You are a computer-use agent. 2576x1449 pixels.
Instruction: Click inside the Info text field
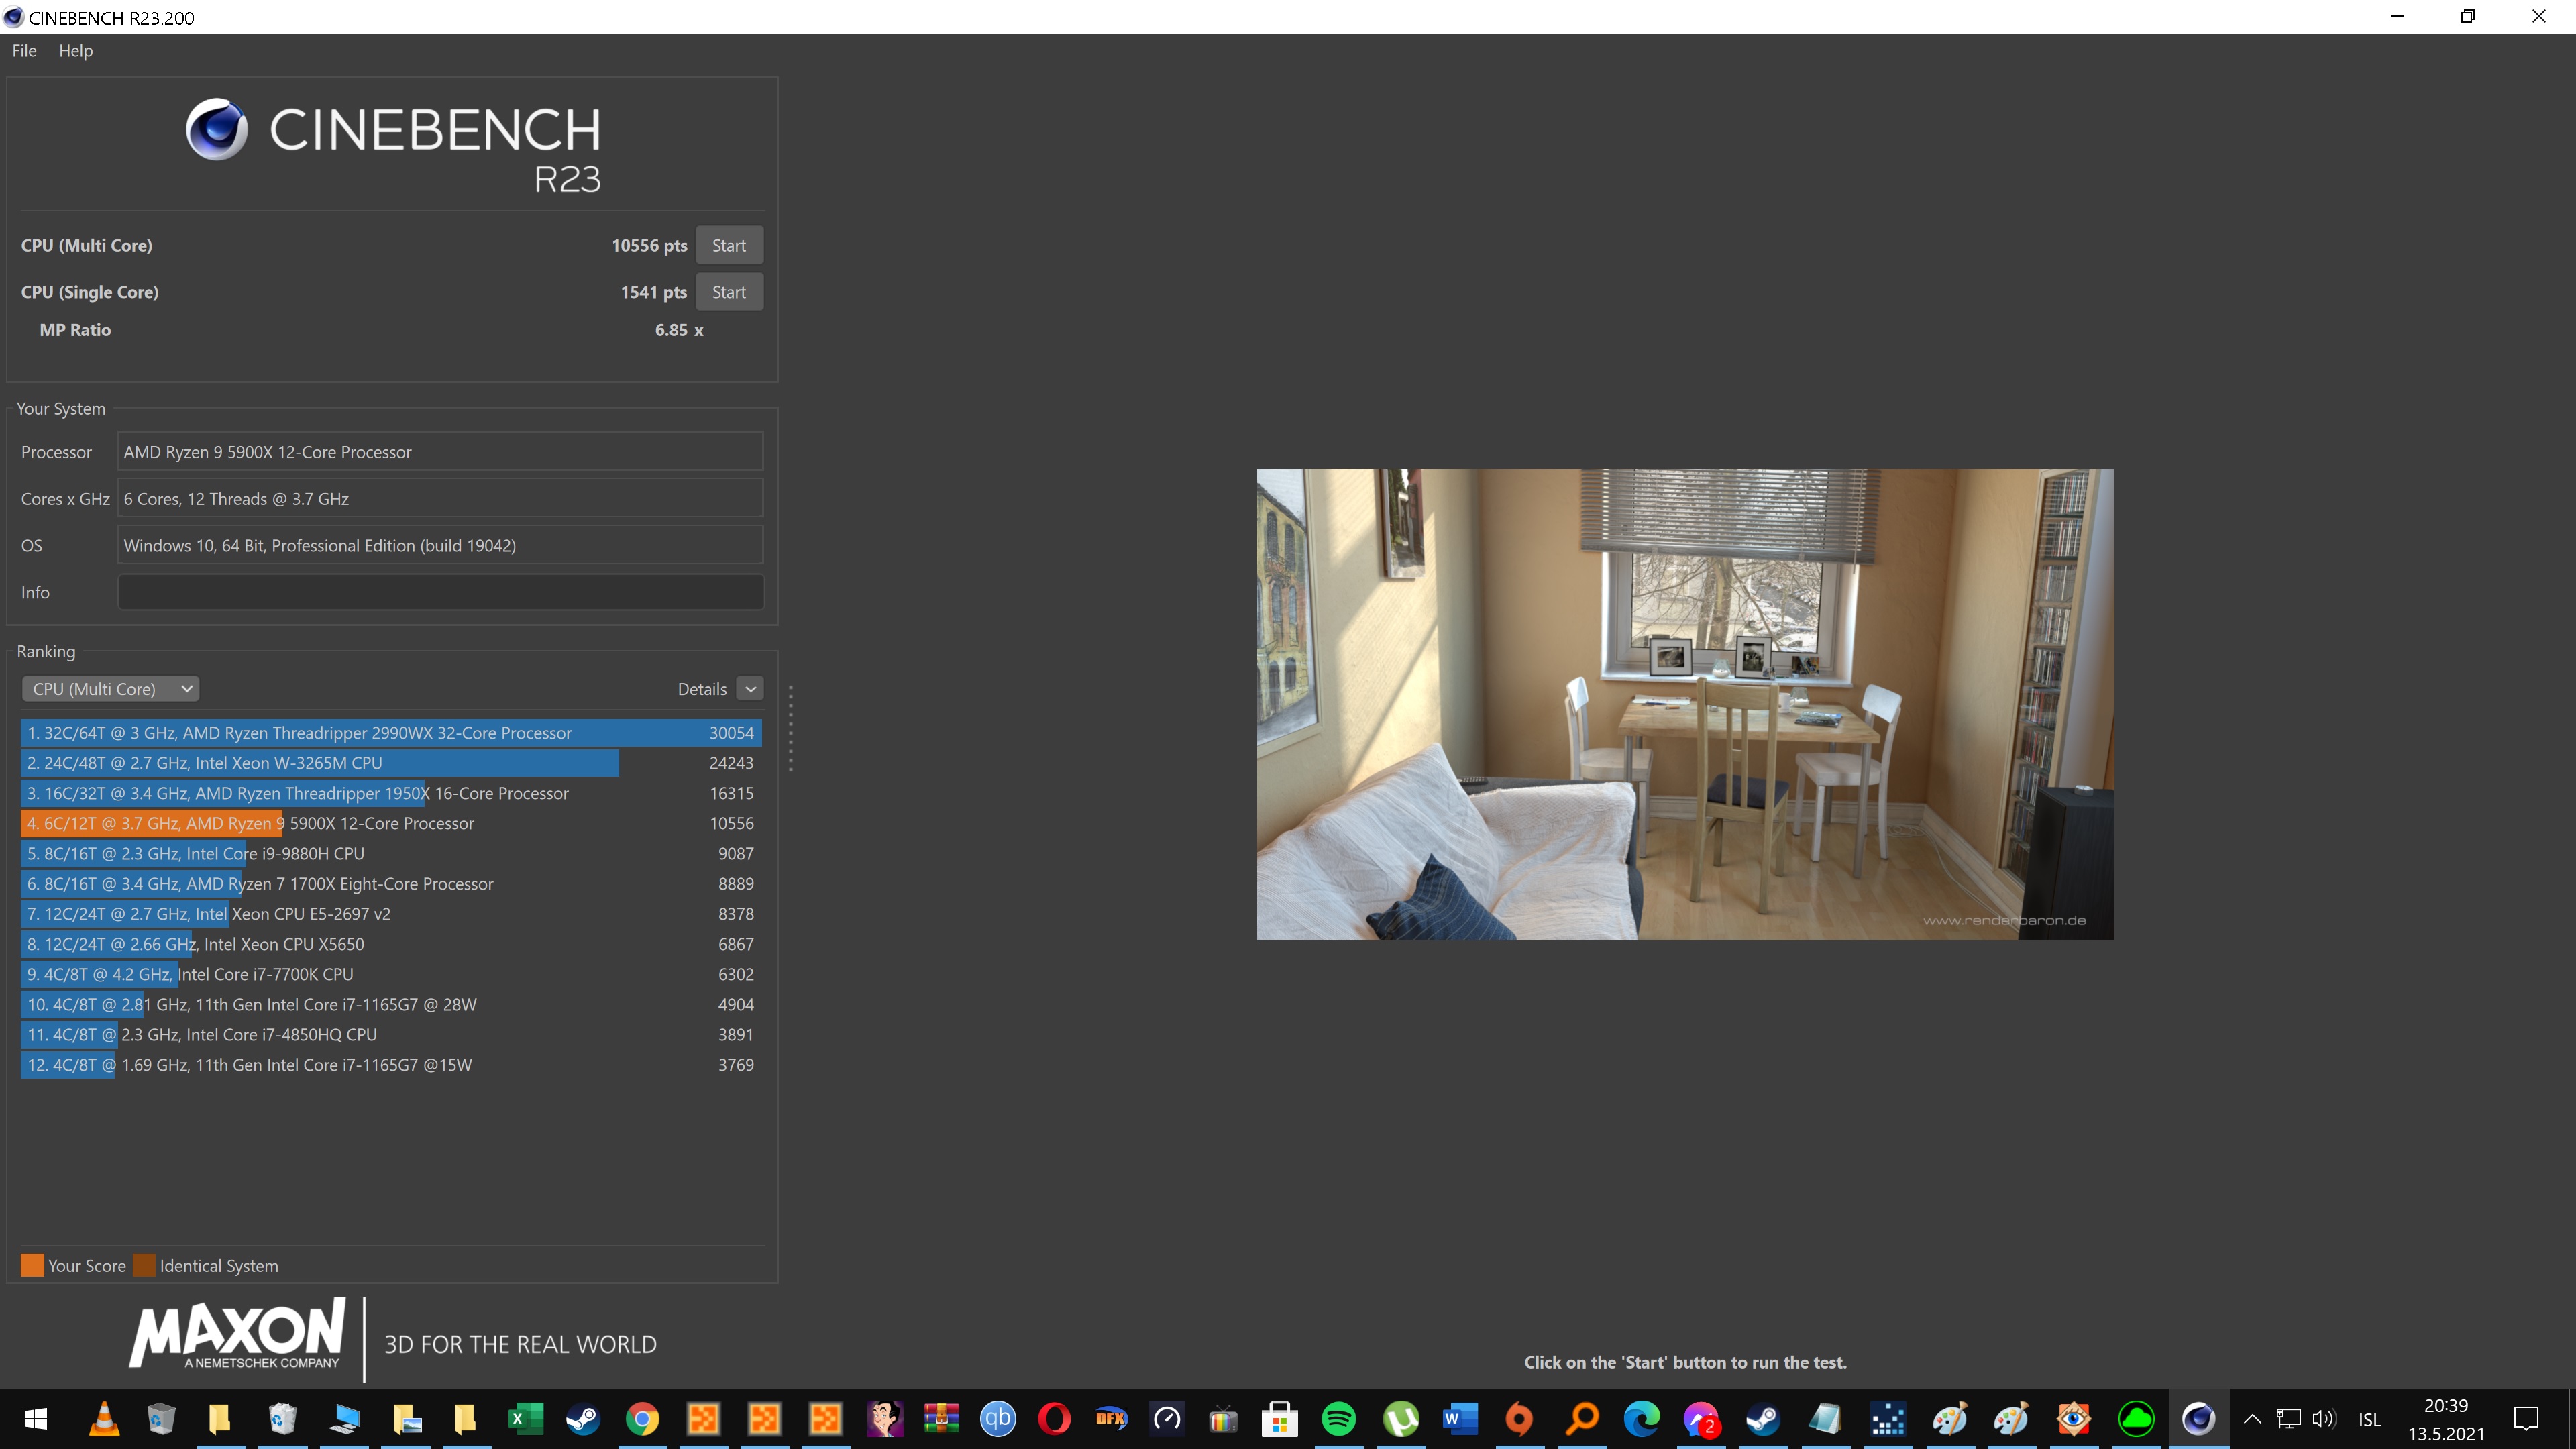point(440,591)
